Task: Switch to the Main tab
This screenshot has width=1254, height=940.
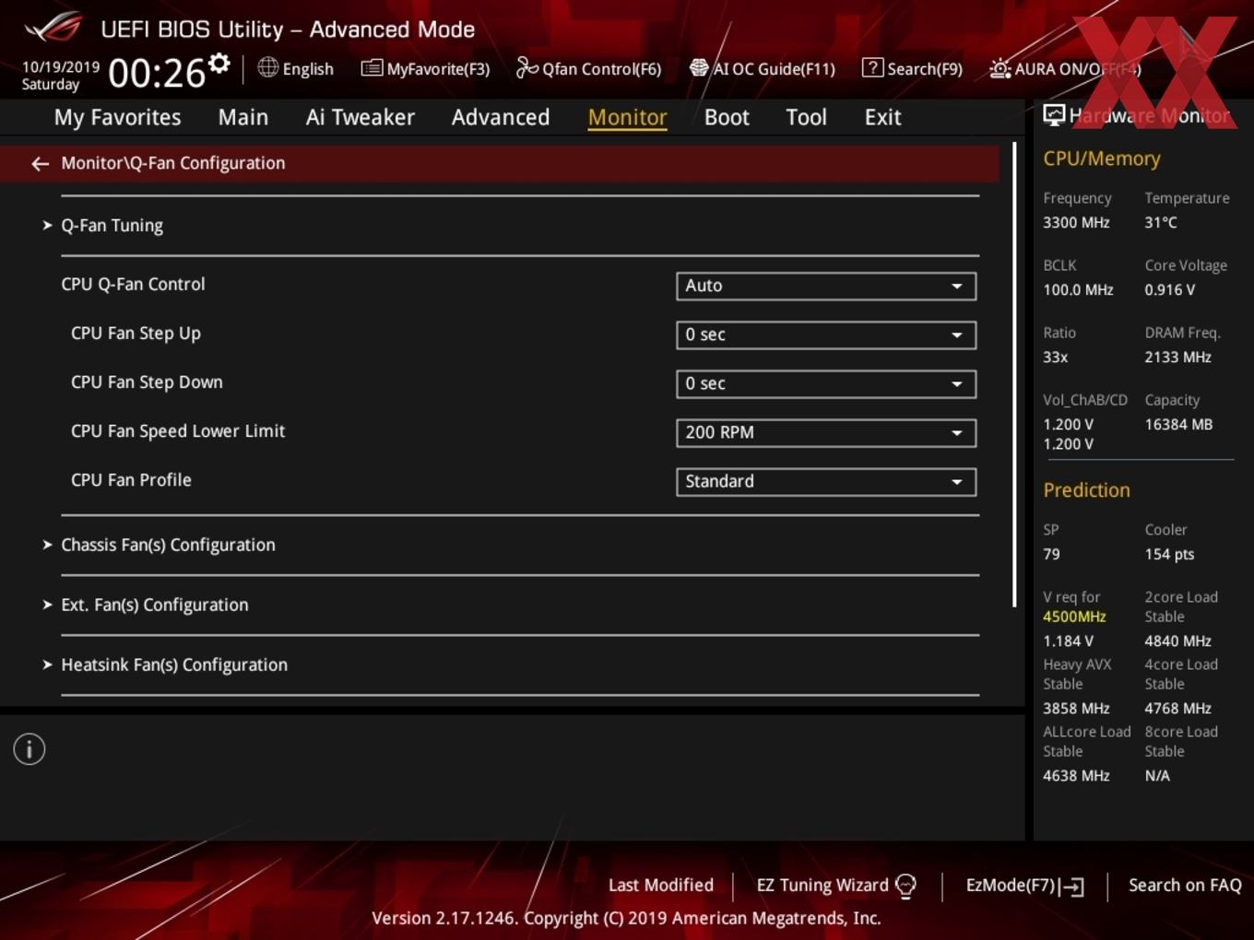Action: coord(243,117)
